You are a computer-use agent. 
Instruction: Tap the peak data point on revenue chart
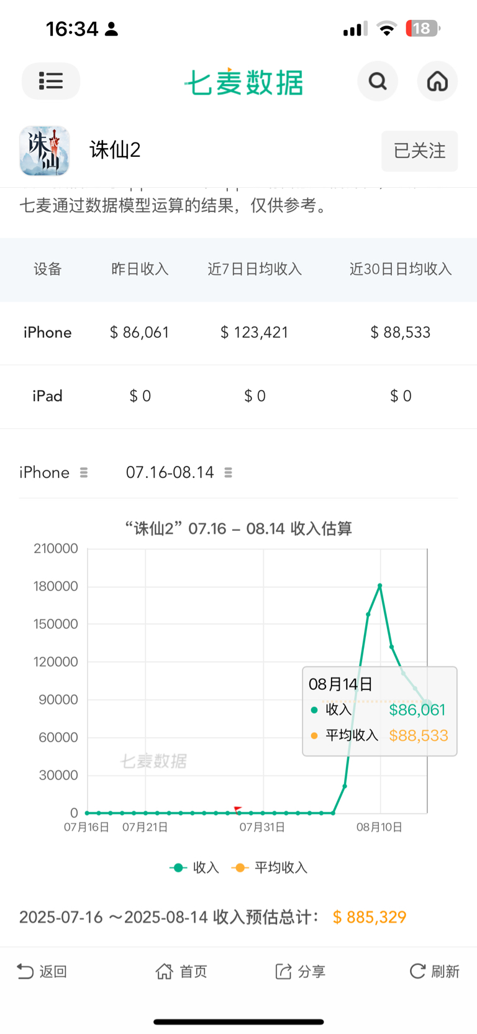pos(380,585)
